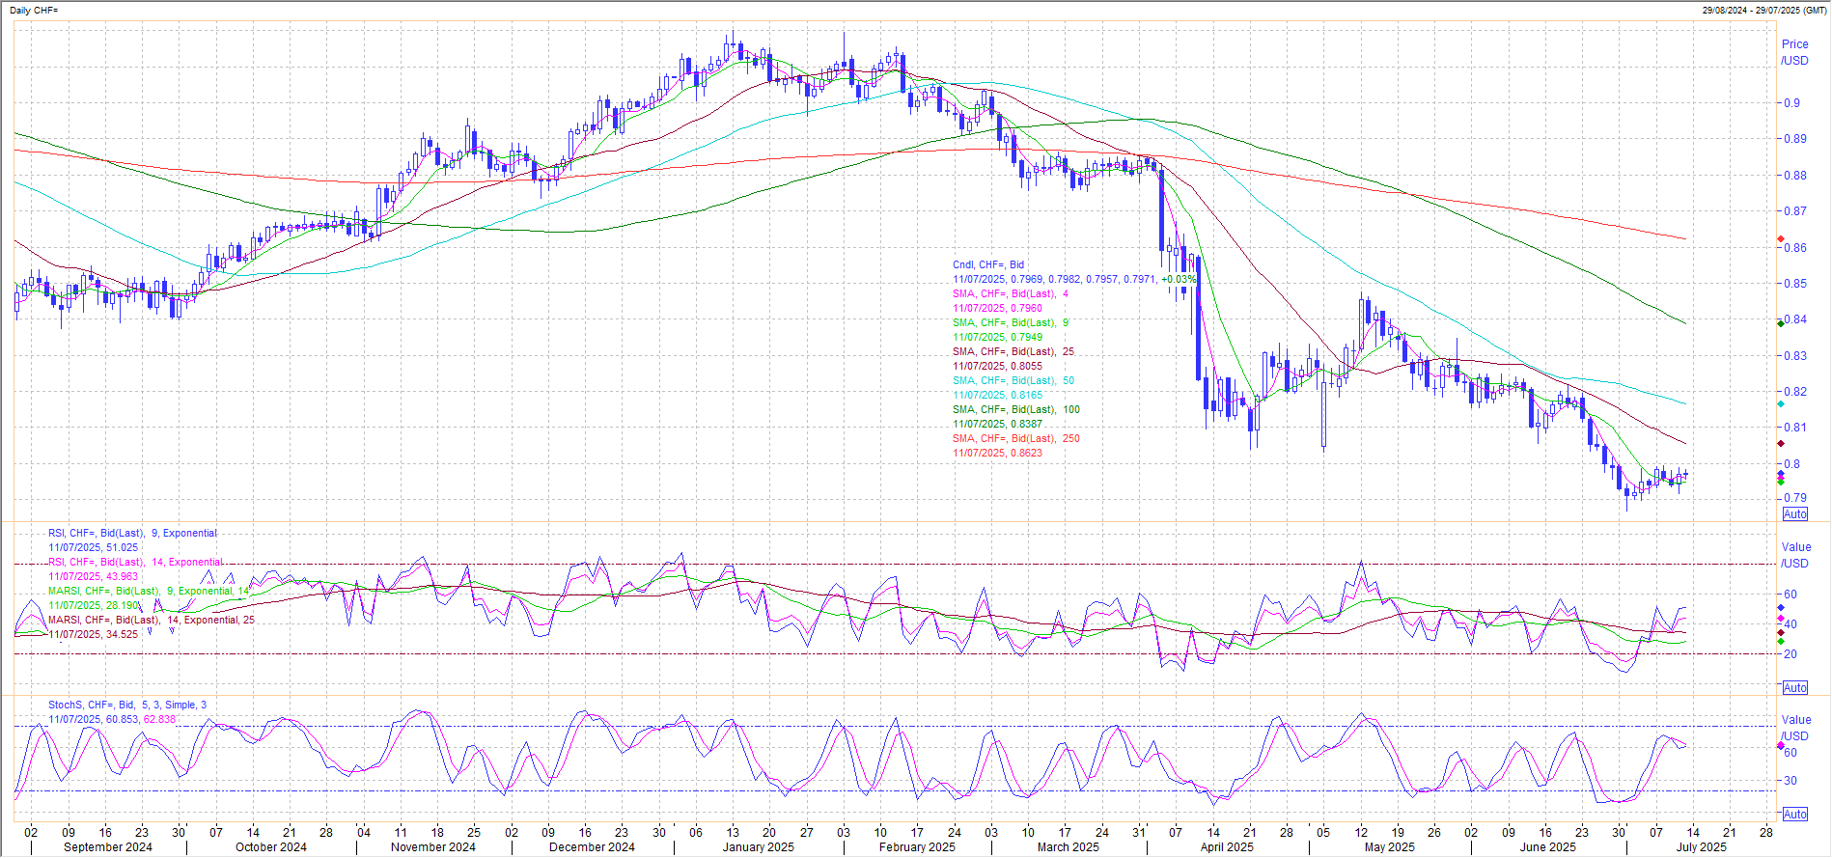This screenshot has width=1832, height=858.
Task: Select the dark red SMA 25 marker on the price axis
Action: [x=1781, y=444]
